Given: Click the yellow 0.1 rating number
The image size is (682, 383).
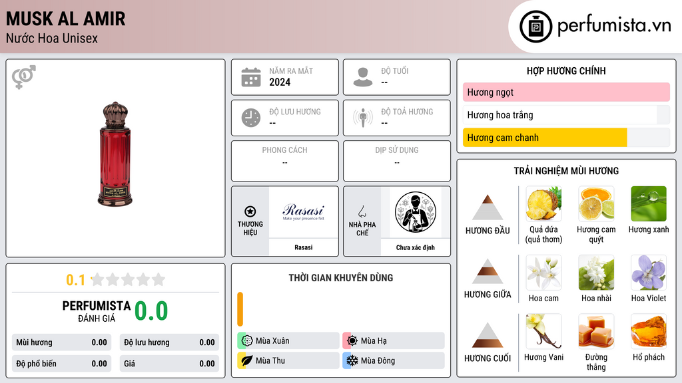Looking at the screenshot, I should click(75, 280).
